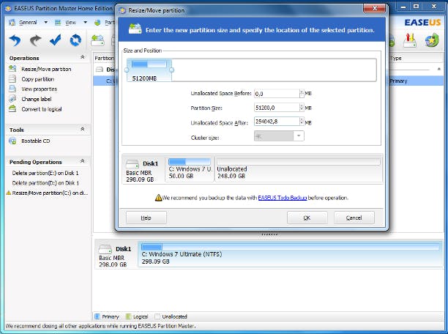Open the General menu

pyautogui.click(x=28, y=22)
